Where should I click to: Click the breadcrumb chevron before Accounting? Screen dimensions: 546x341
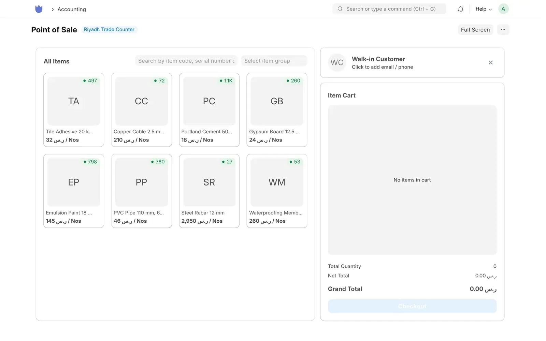53,10
